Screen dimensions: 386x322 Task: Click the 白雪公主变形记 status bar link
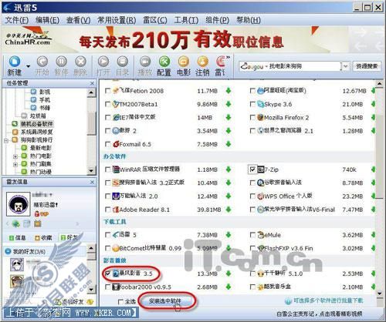point(319,314)
